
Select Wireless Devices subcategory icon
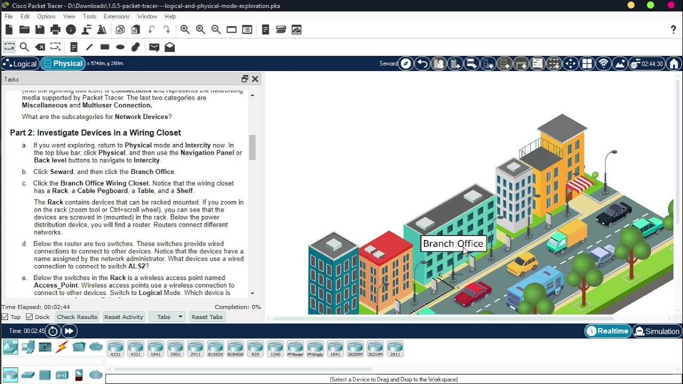[62, 375]
